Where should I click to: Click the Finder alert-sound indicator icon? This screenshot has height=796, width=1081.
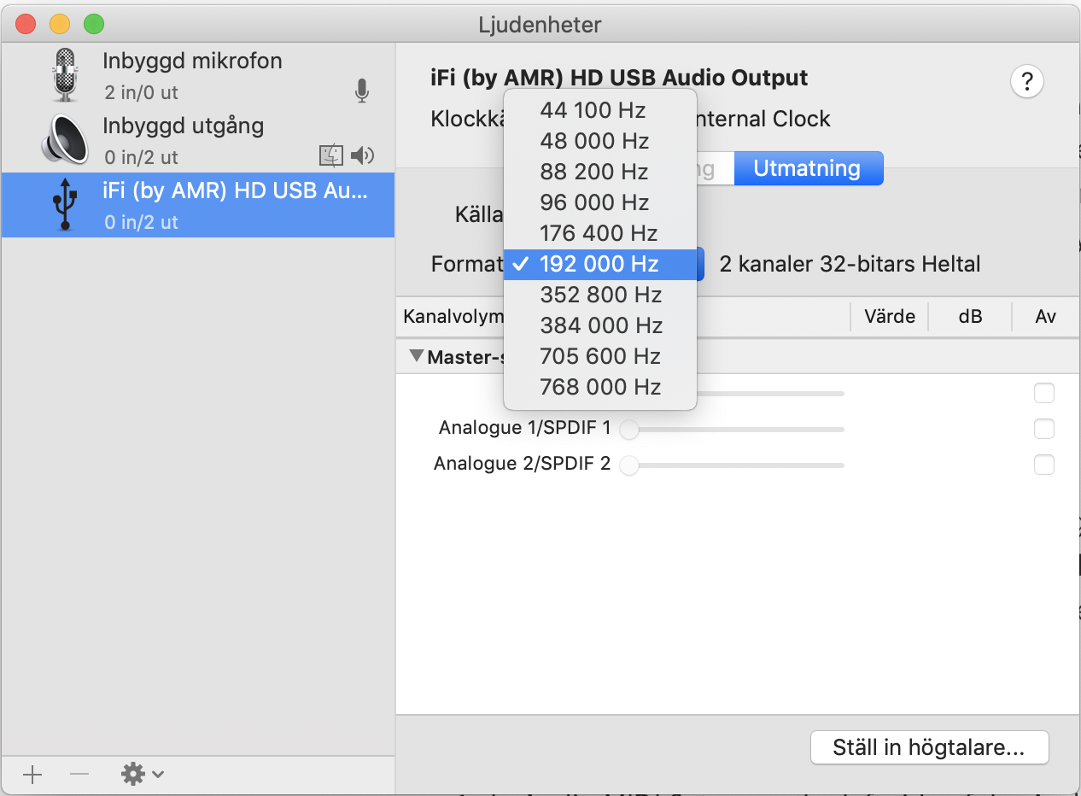click(x=330, y=155)
